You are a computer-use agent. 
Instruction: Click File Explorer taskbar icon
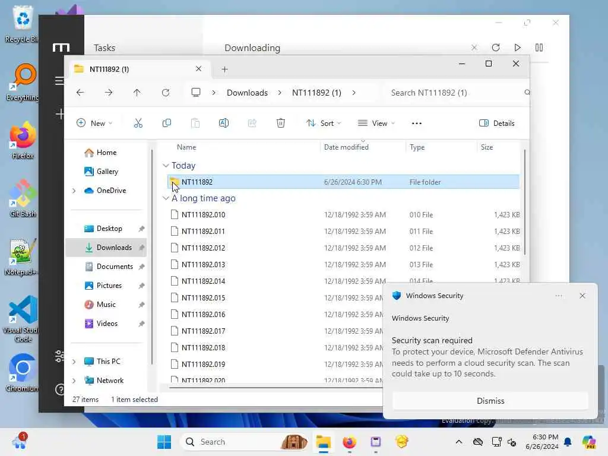323,442
